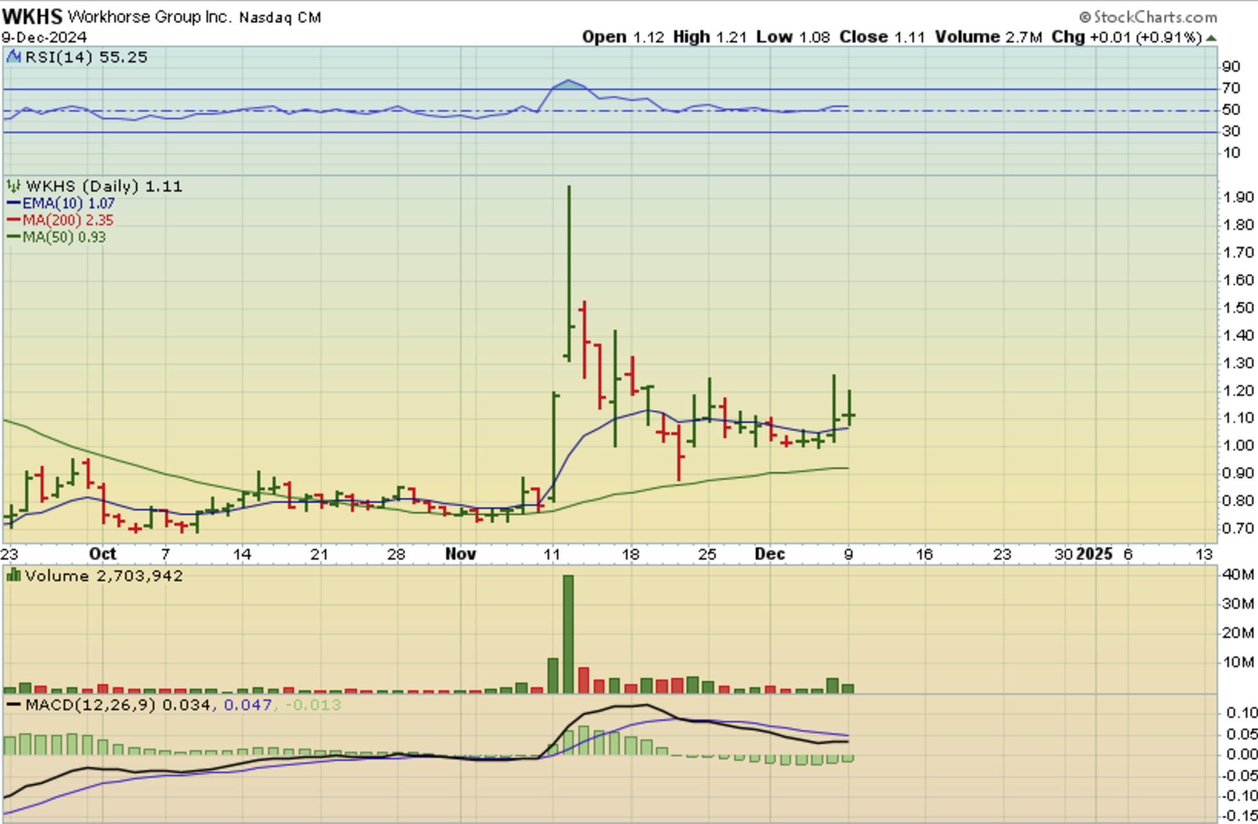The height and width of the screenshot is (824, 1258).
Task: Click the green up-arrow beside Chg
Action: [1211, 38]
